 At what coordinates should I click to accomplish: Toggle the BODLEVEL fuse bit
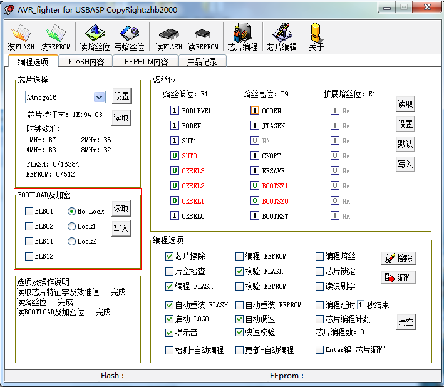tap(175, 110)
